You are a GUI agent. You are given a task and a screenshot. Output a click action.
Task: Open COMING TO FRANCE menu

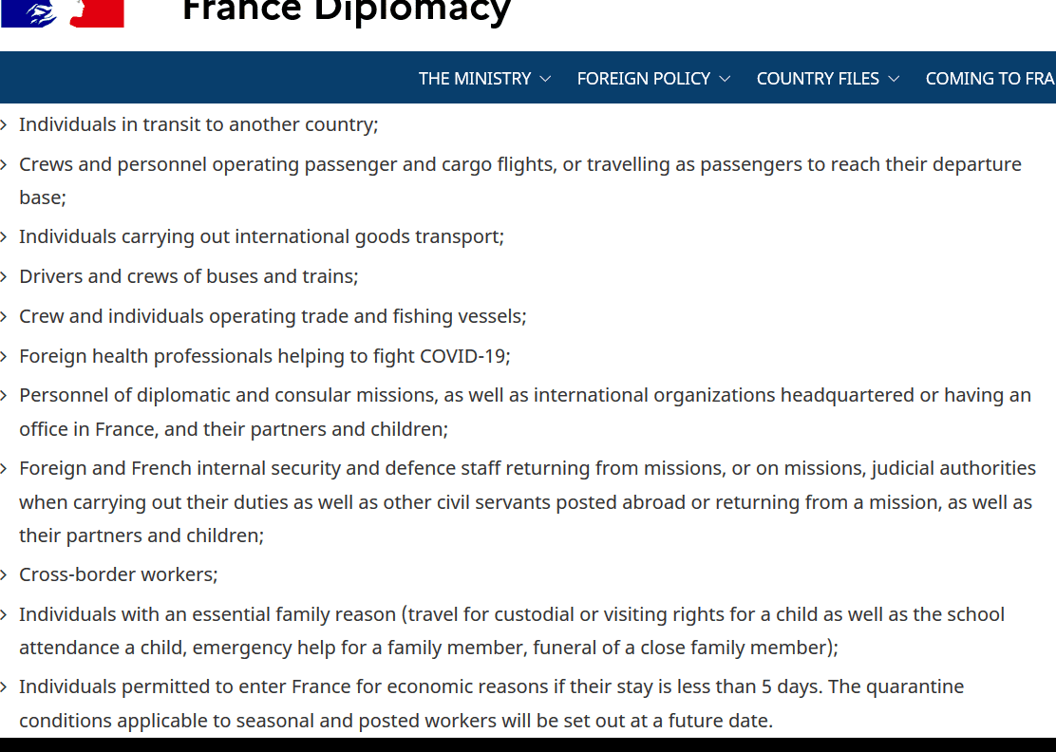(990, 79)
